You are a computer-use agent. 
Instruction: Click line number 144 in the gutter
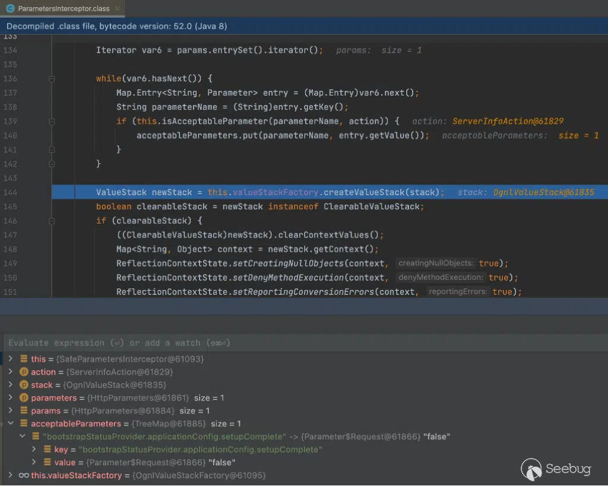pyautogui.click(x=10, y=192)
